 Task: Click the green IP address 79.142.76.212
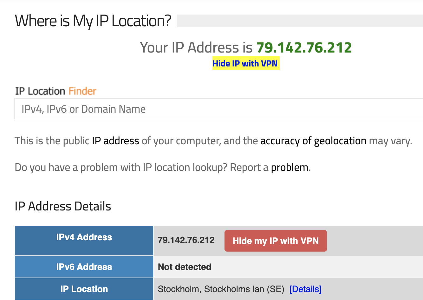click(304, 47)
